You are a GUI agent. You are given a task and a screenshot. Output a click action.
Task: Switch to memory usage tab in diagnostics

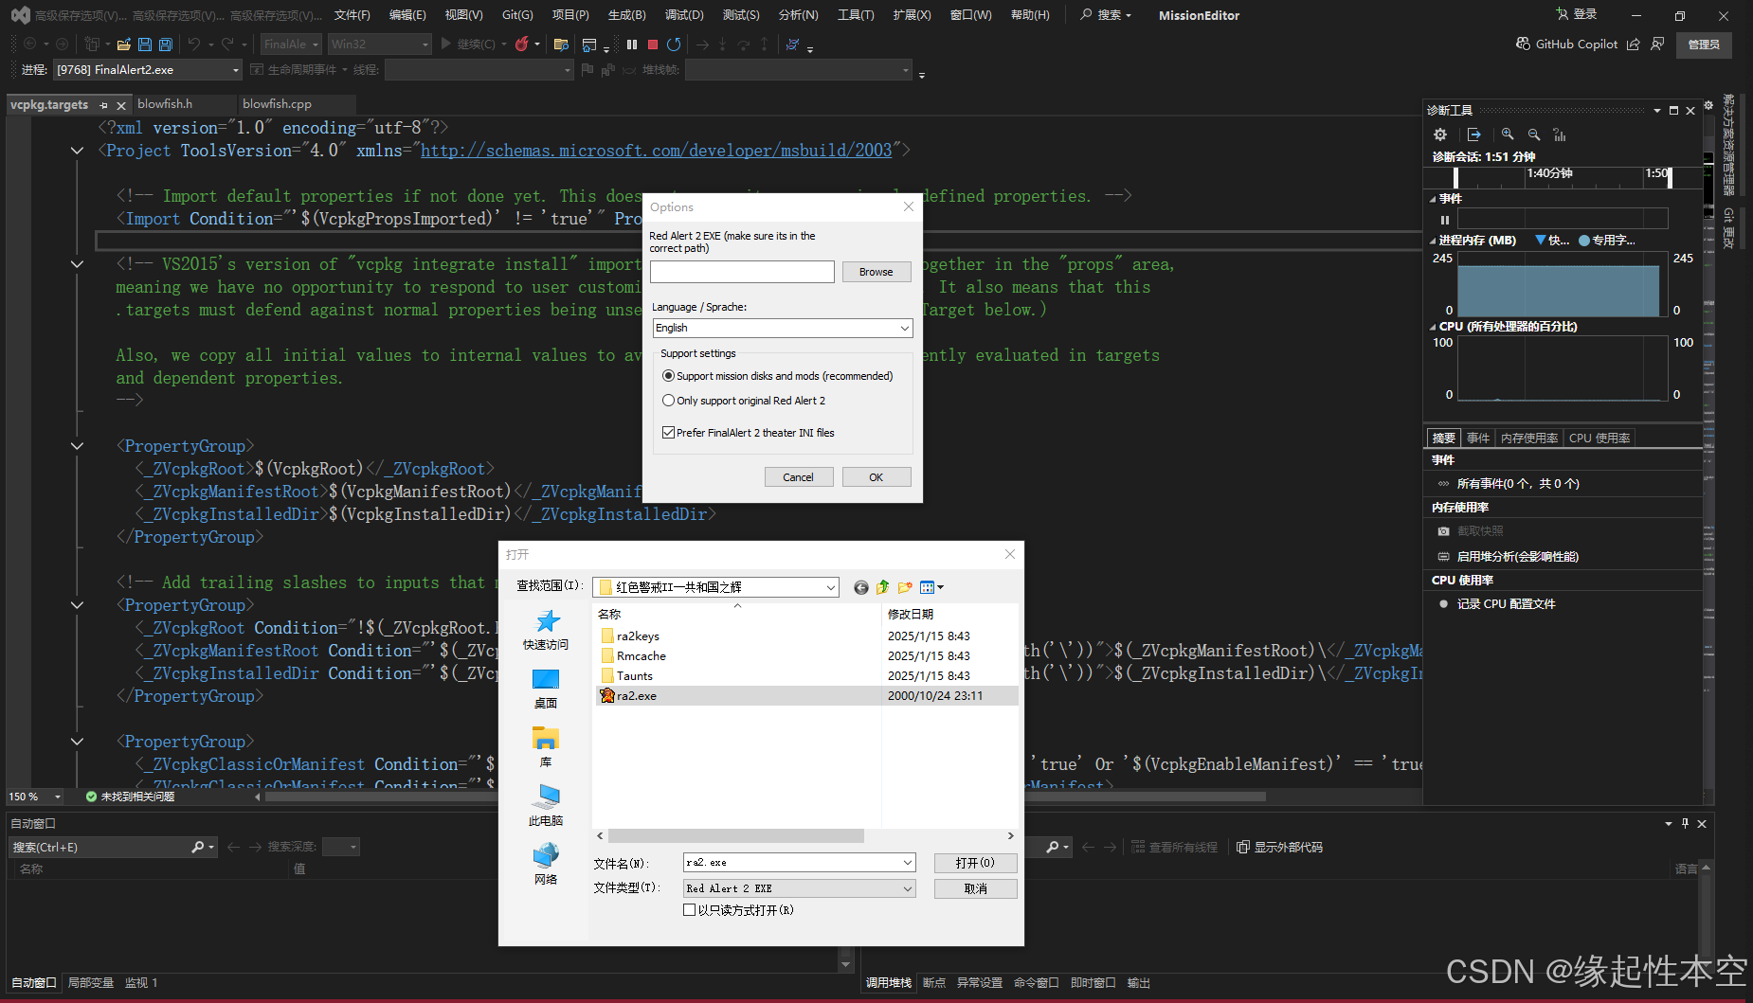(1529, 439)
